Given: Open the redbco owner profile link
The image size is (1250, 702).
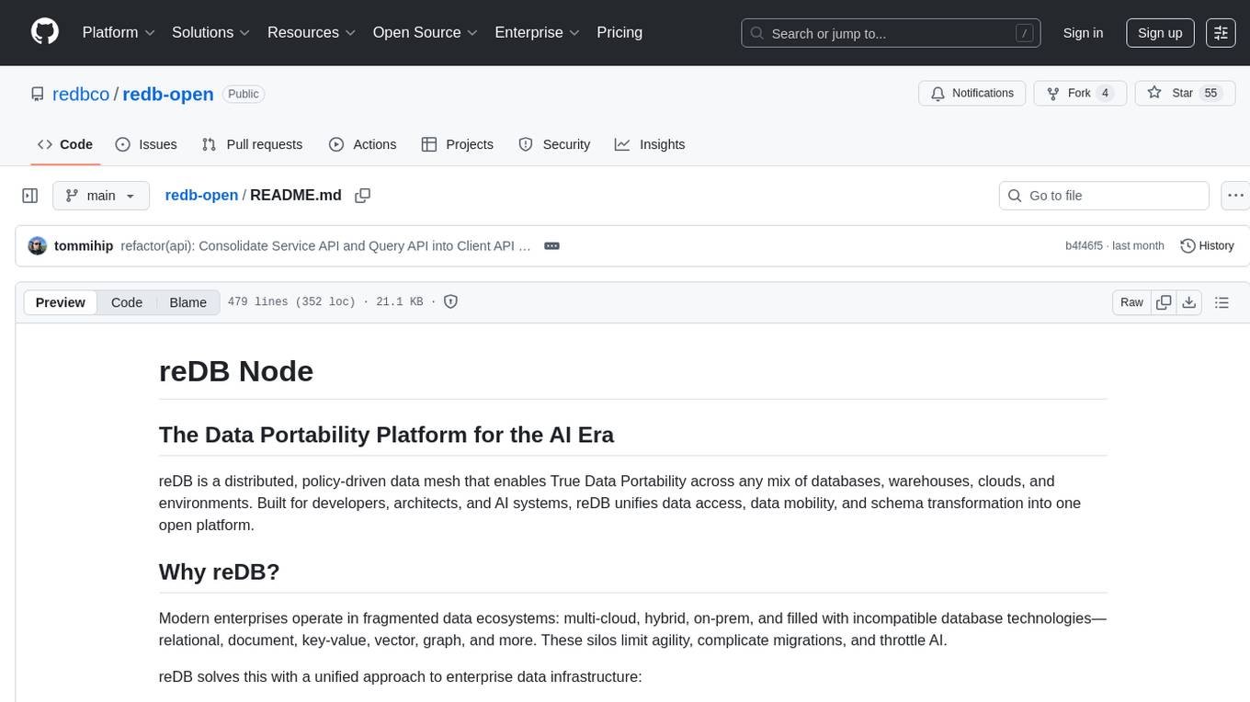Looking at the screenshot, I should click(81, 94).
